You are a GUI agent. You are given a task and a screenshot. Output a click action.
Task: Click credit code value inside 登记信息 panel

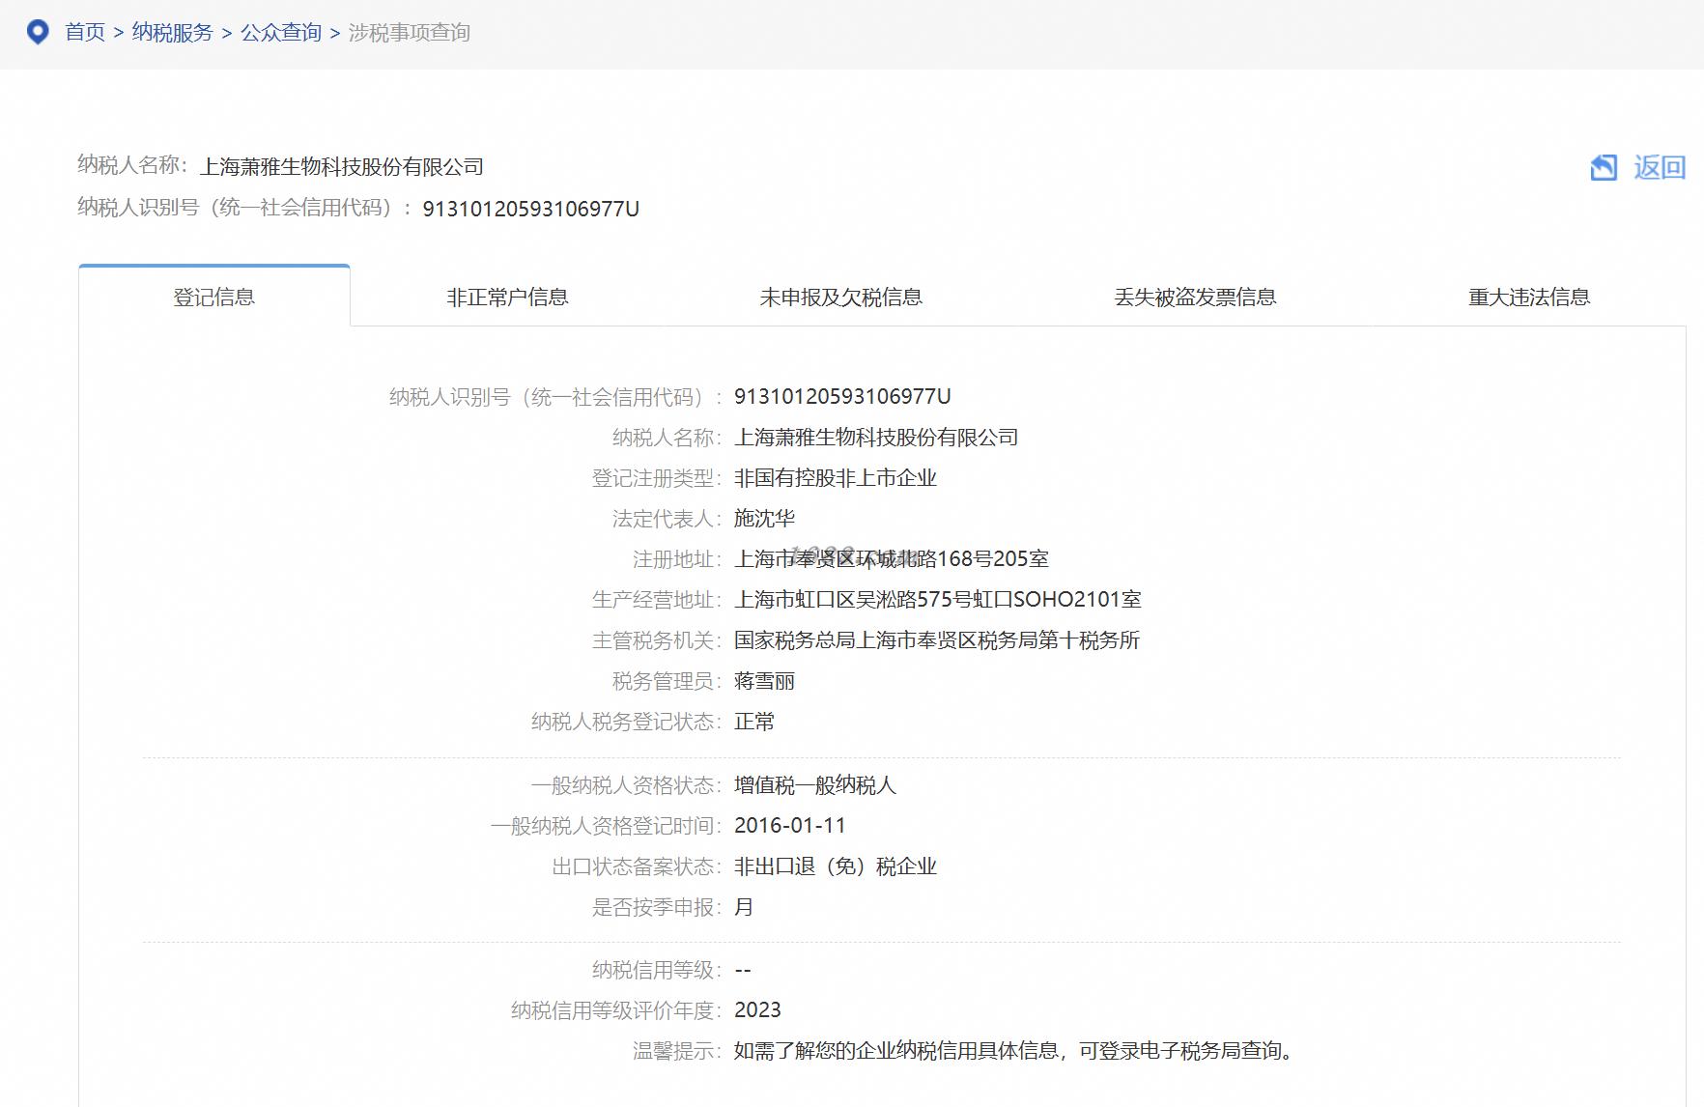point(842,396)
